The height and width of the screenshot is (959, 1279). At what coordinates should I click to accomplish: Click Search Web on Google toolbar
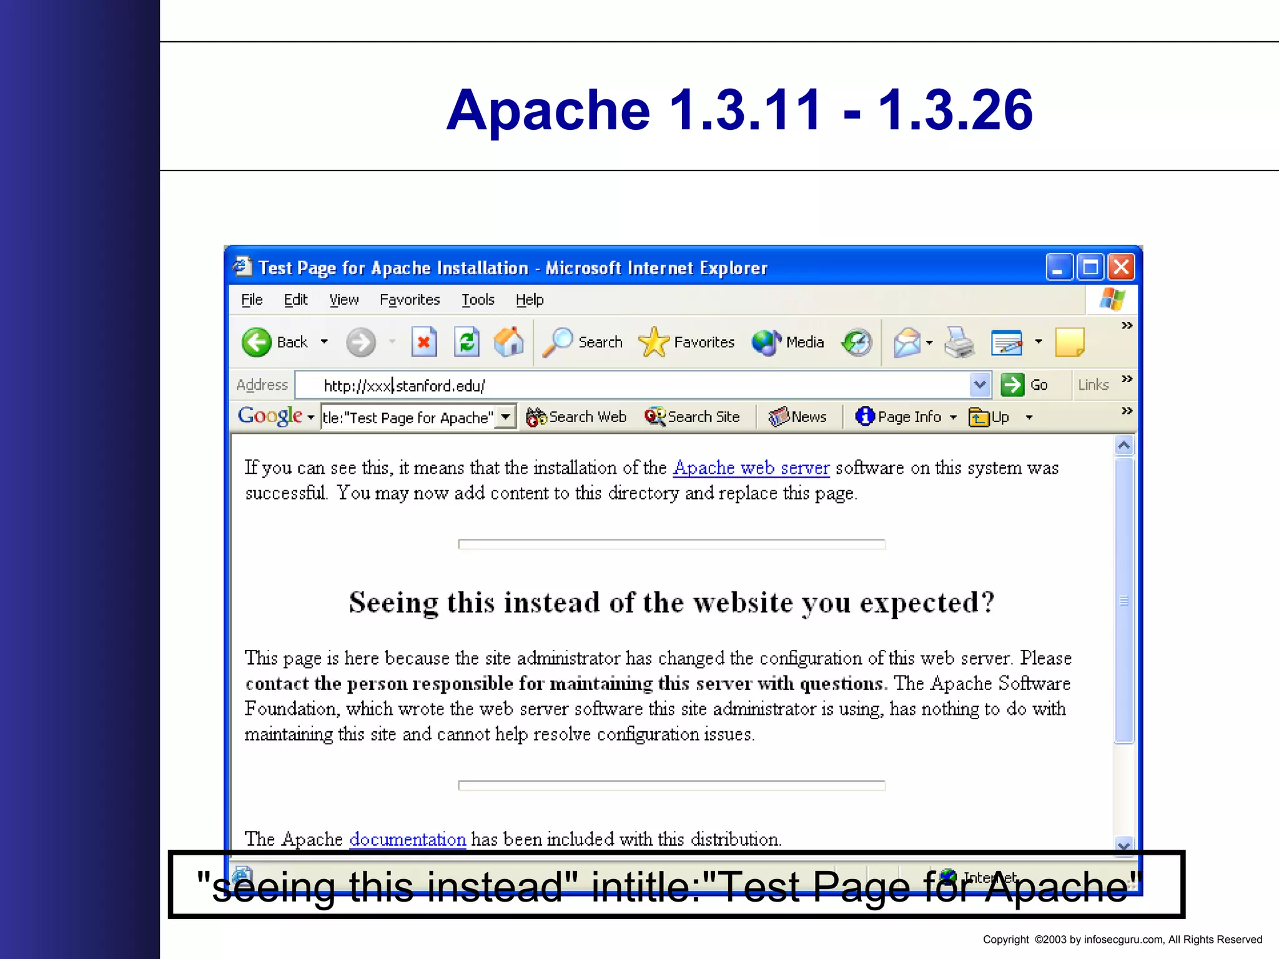point(576,417)
